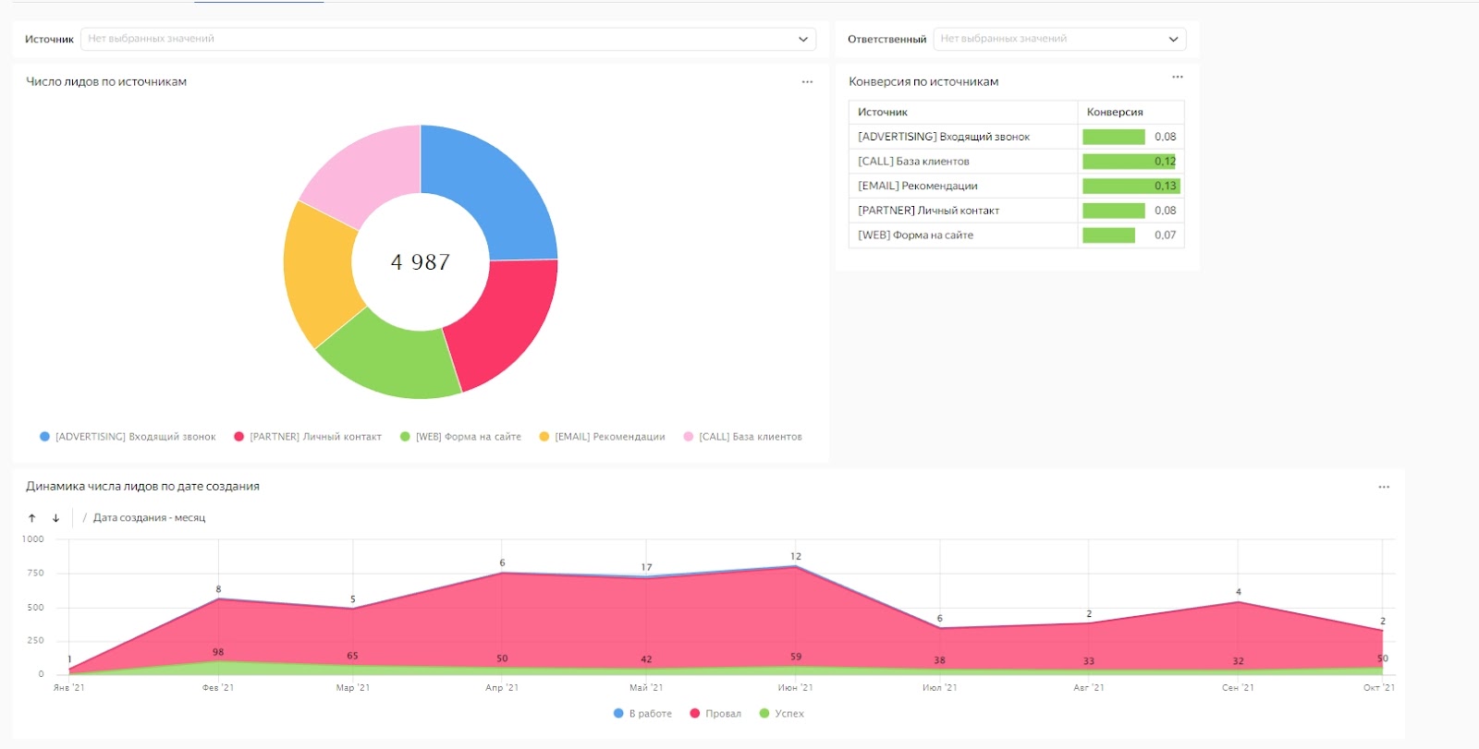Click data label 17 above Май peak
This screenshot has height=749, width=1479.
(x=646, y=568)
